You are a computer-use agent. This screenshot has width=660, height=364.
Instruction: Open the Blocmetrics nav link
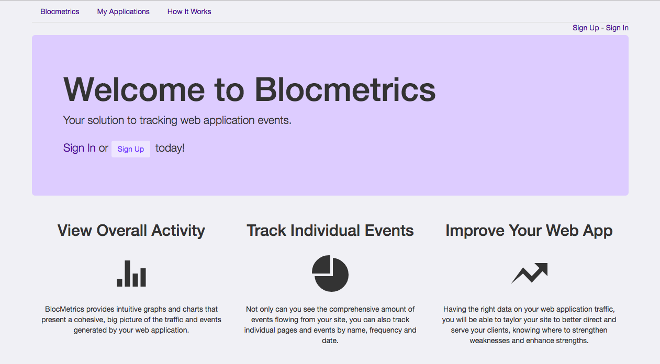click(x=60, y=12)
